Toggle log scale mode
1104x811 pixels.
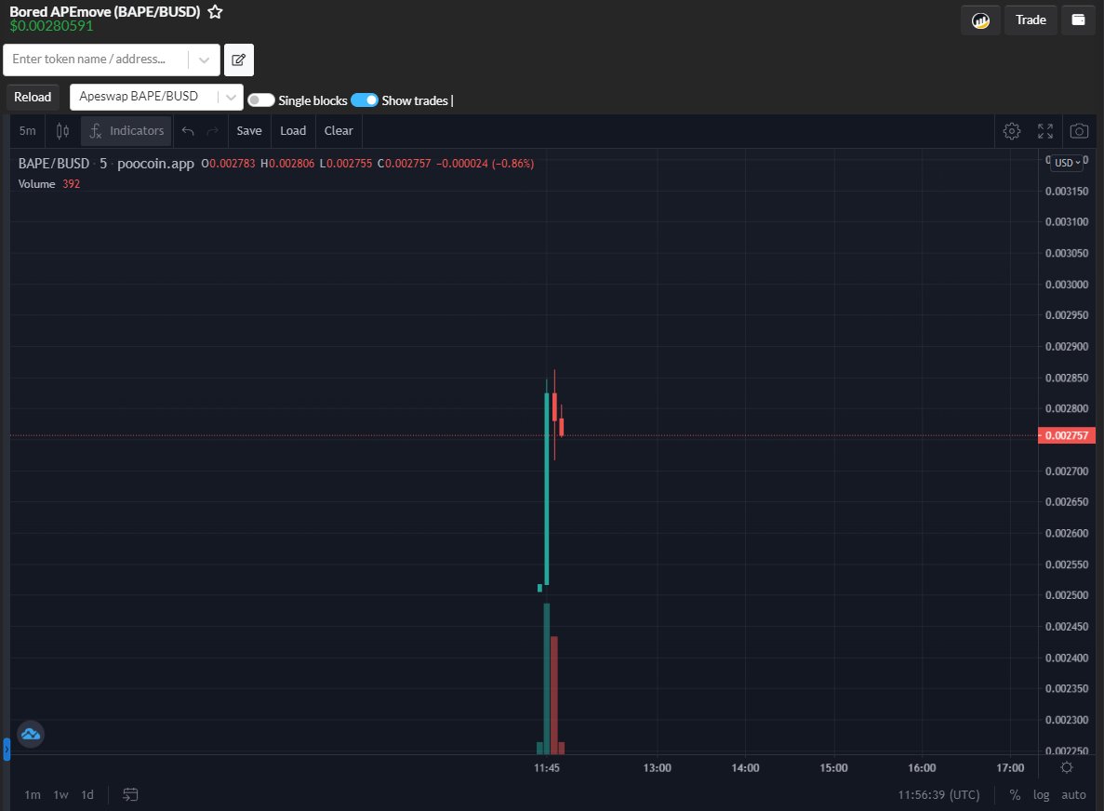[x=1042, y=795]
